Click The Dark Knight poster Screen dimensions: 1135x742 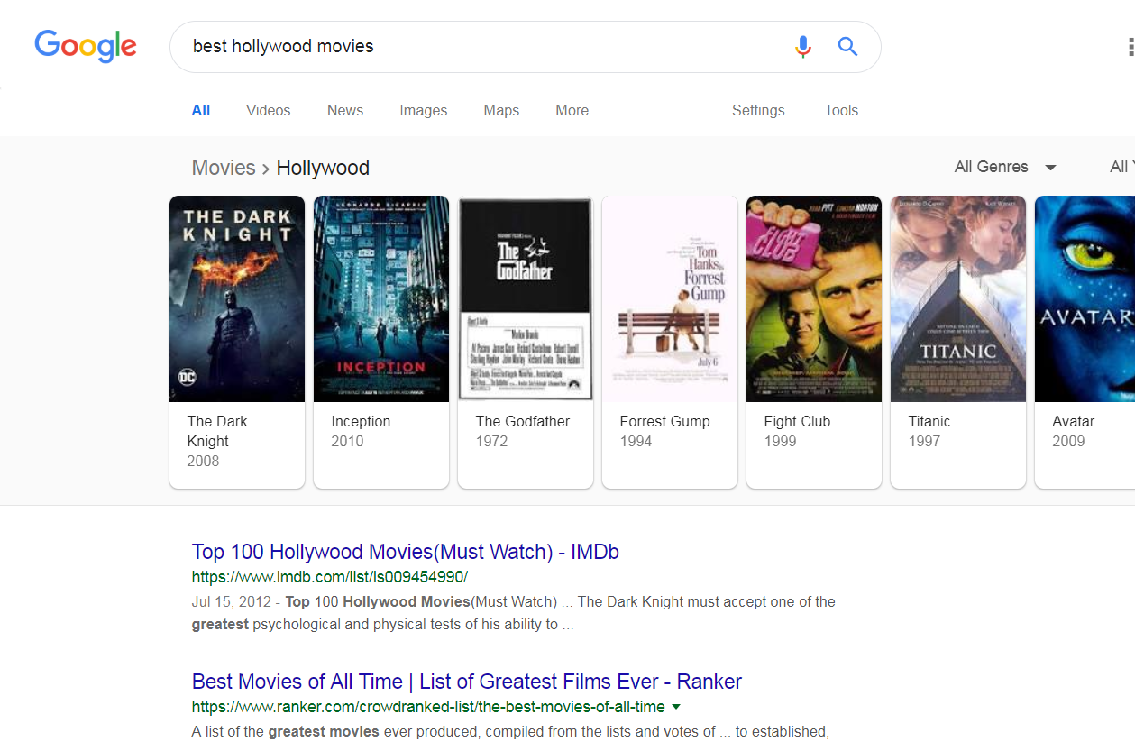[237, 298]
